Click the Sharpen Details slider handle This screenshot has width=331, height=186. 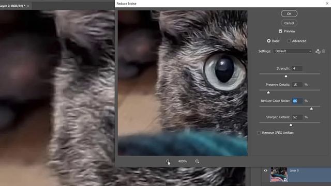291,125
